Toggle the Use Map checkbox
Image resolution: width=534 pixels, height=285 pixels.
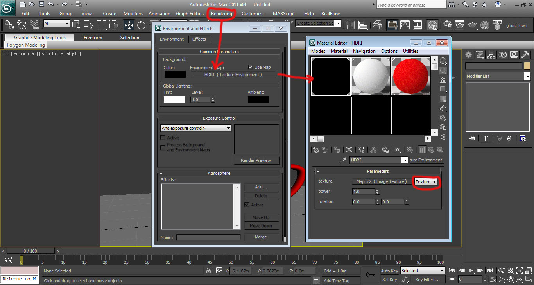250,67
